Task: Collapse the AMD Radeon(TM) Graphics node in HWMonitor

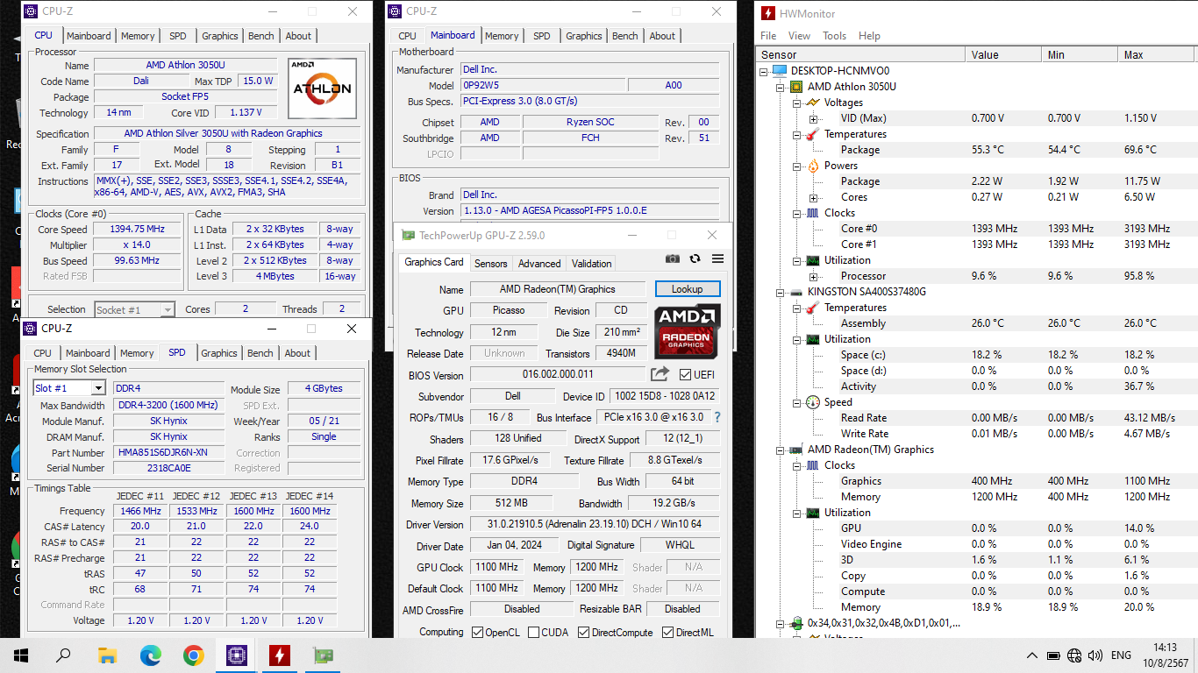Action: pos(780,450)
